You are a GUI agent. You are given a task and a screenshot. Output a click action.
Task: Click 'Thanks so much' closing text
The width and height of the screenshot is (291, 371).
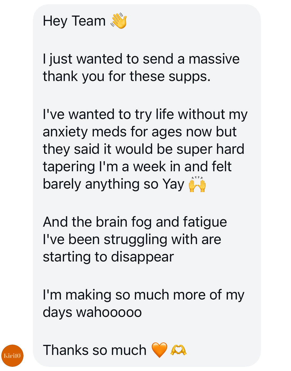[x=95, y=350]
